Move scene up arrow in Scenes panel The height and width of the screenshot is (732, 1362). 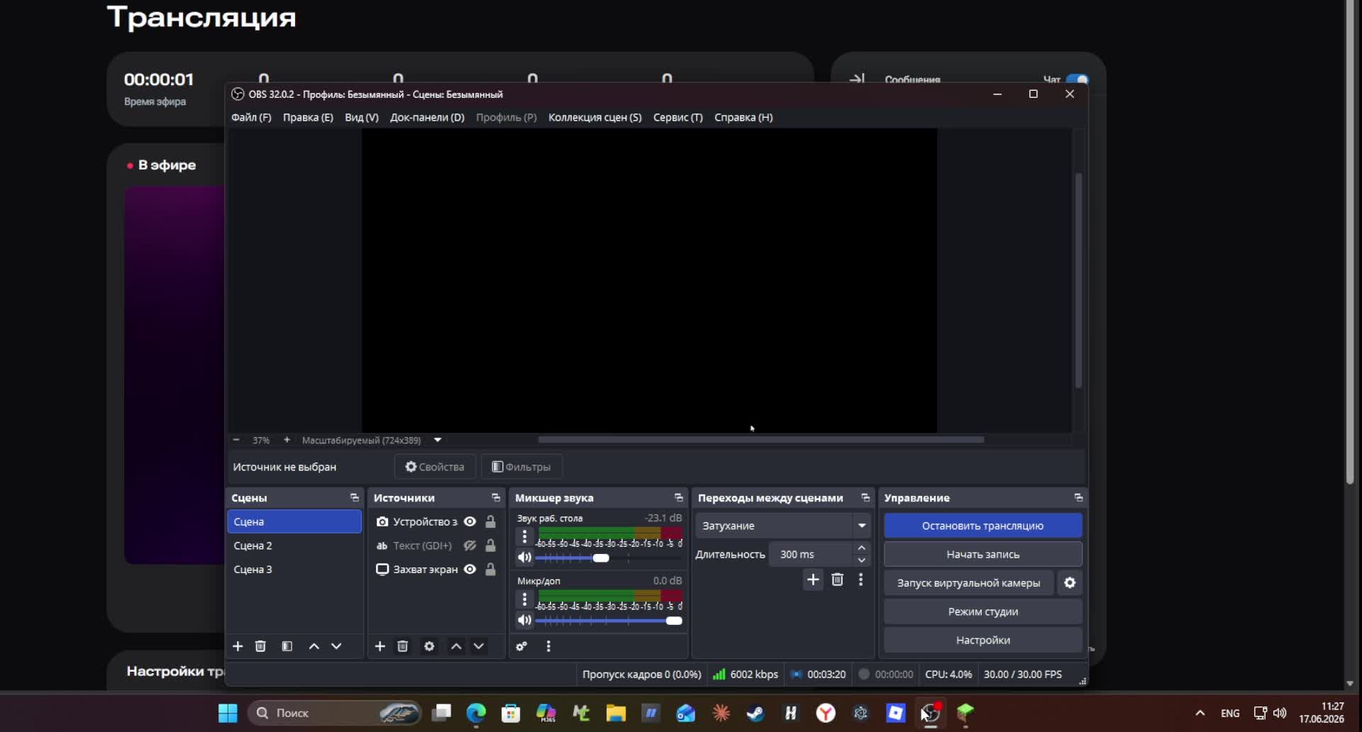[314, 646]
